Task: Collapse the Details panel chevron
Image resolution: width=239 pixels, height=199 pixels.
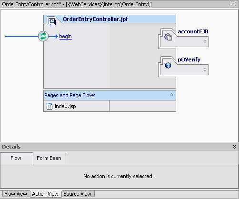Action: [234, 147]
